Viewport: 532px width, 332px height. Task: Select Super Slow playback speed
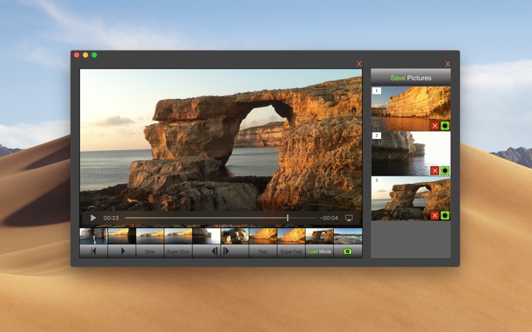178,252
